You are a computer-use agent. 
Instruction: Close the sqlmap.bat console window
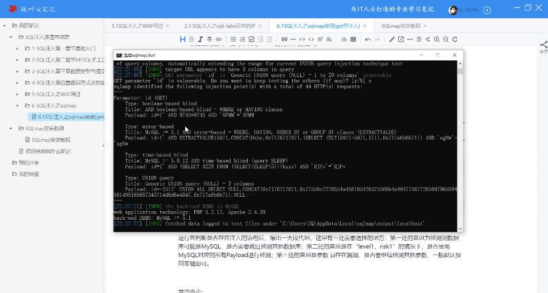click(x=454, y=55)
